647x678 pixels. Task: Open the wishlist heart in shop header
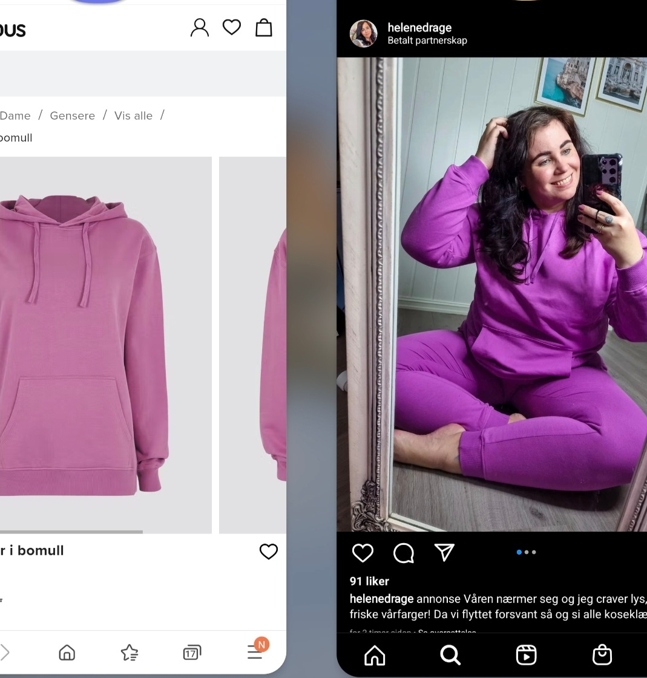pos(232,27)
